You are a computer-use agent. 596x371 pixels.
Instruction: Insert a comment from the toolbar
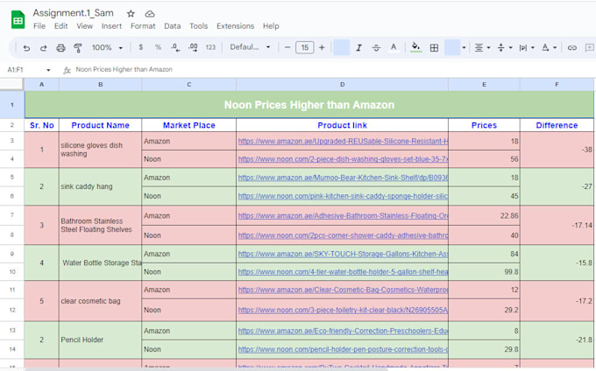pyautogui.click(x=590, y=48)
